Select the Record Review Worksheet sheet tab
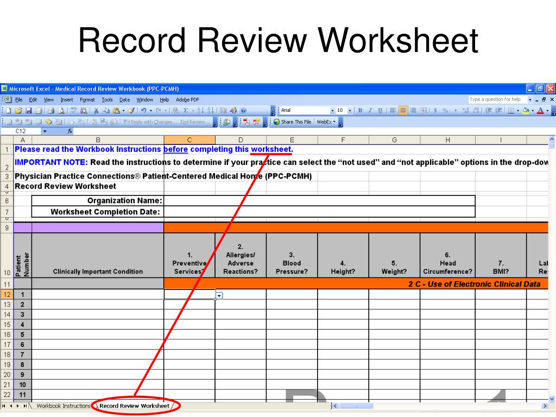The image size is (556, 417). pos(135,406)
